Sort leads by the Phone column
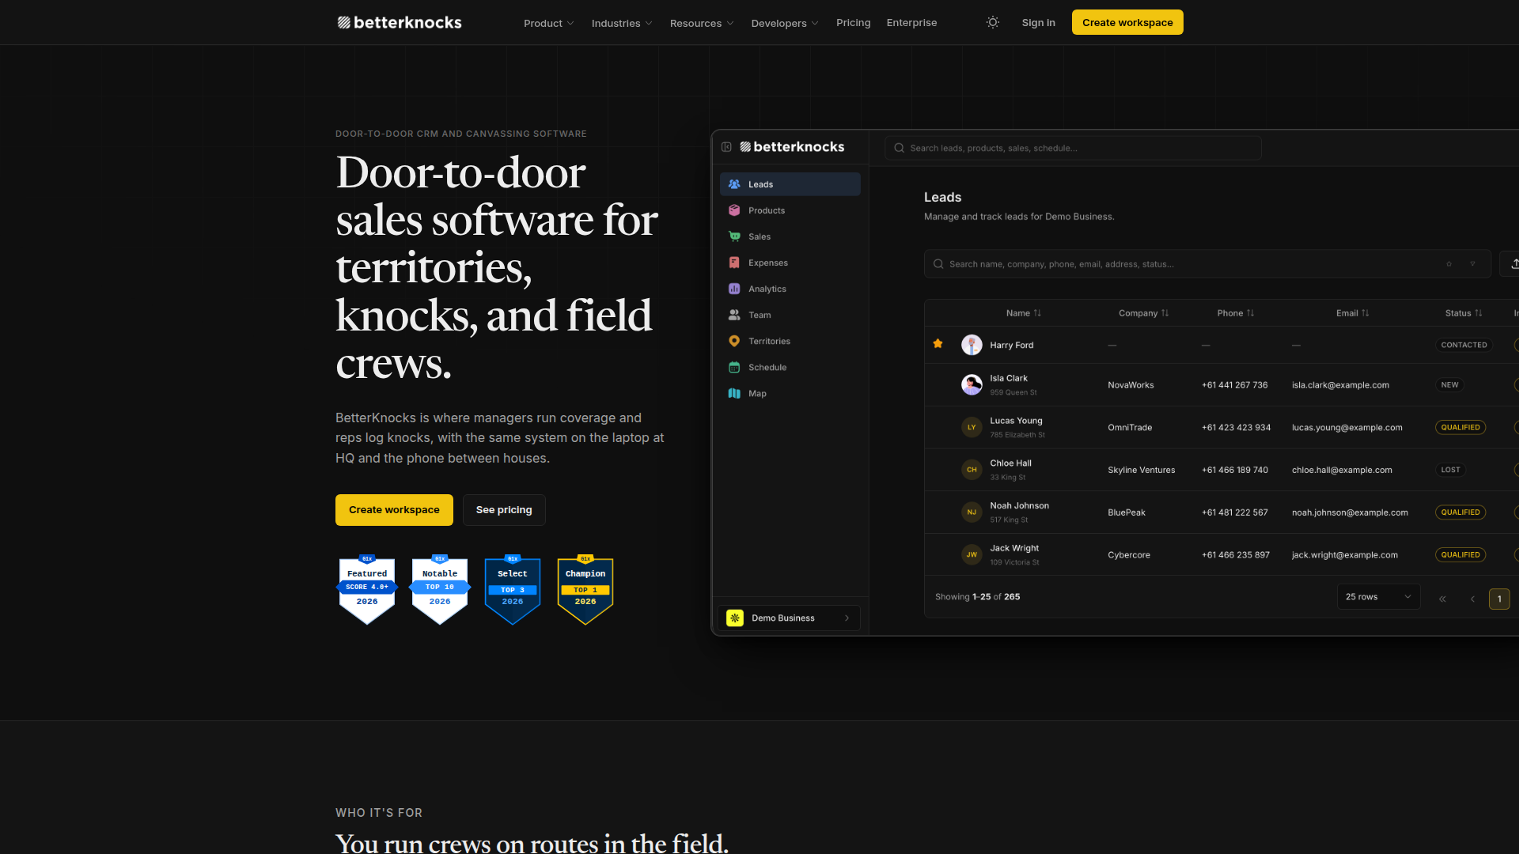The image size is (1519, 854). (x=1235, y=313)
